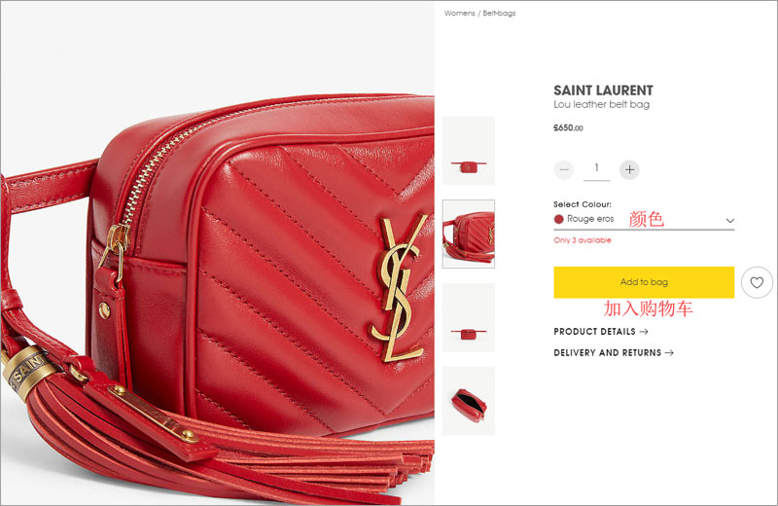Click the large red bag product image
The image size is (778, 506).
pos(217,253)
